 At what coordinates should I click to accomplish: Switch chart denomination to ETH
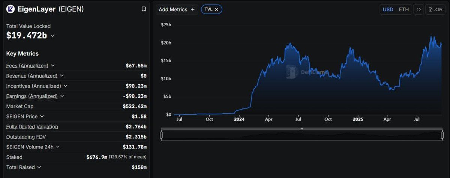[x=404, y=9]
